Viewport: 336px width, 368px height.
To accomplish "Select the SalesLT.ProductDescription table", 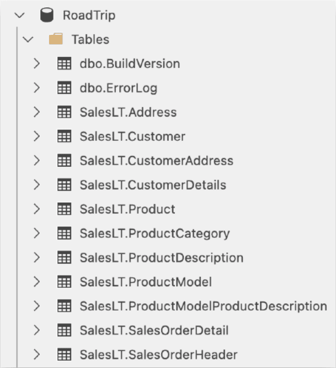I will [162, 258].
